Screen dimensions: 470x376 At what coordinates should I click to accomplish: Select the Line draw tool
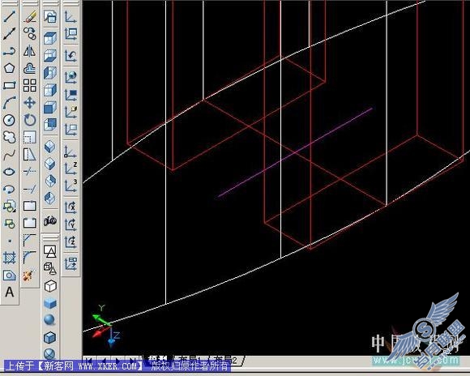pos(9,16)
